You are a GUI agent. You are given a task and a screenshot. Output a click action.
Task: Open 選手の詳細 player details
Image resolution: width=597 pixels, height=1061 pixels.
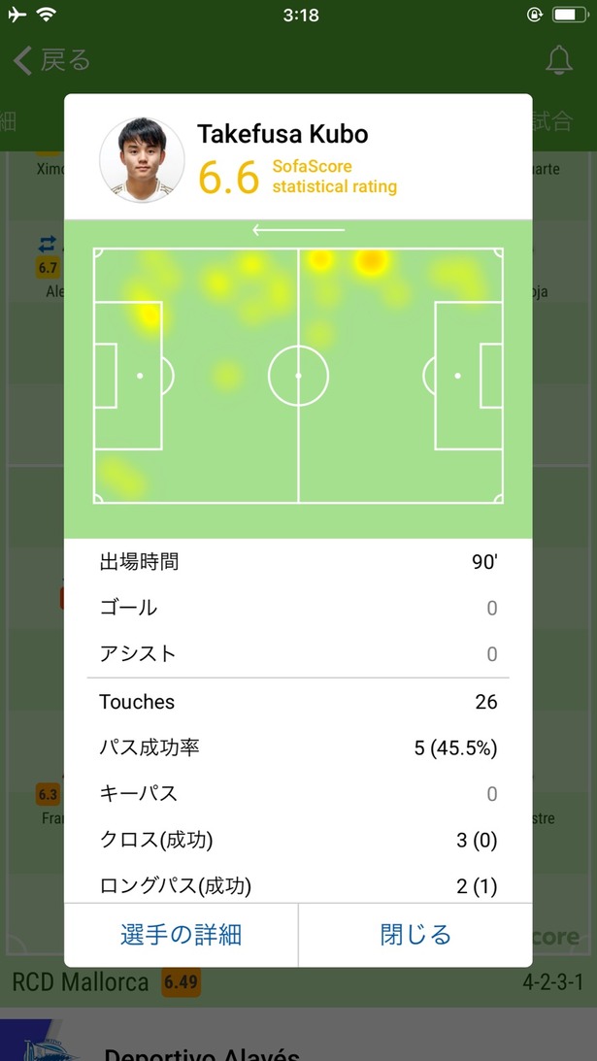[181, 935]
